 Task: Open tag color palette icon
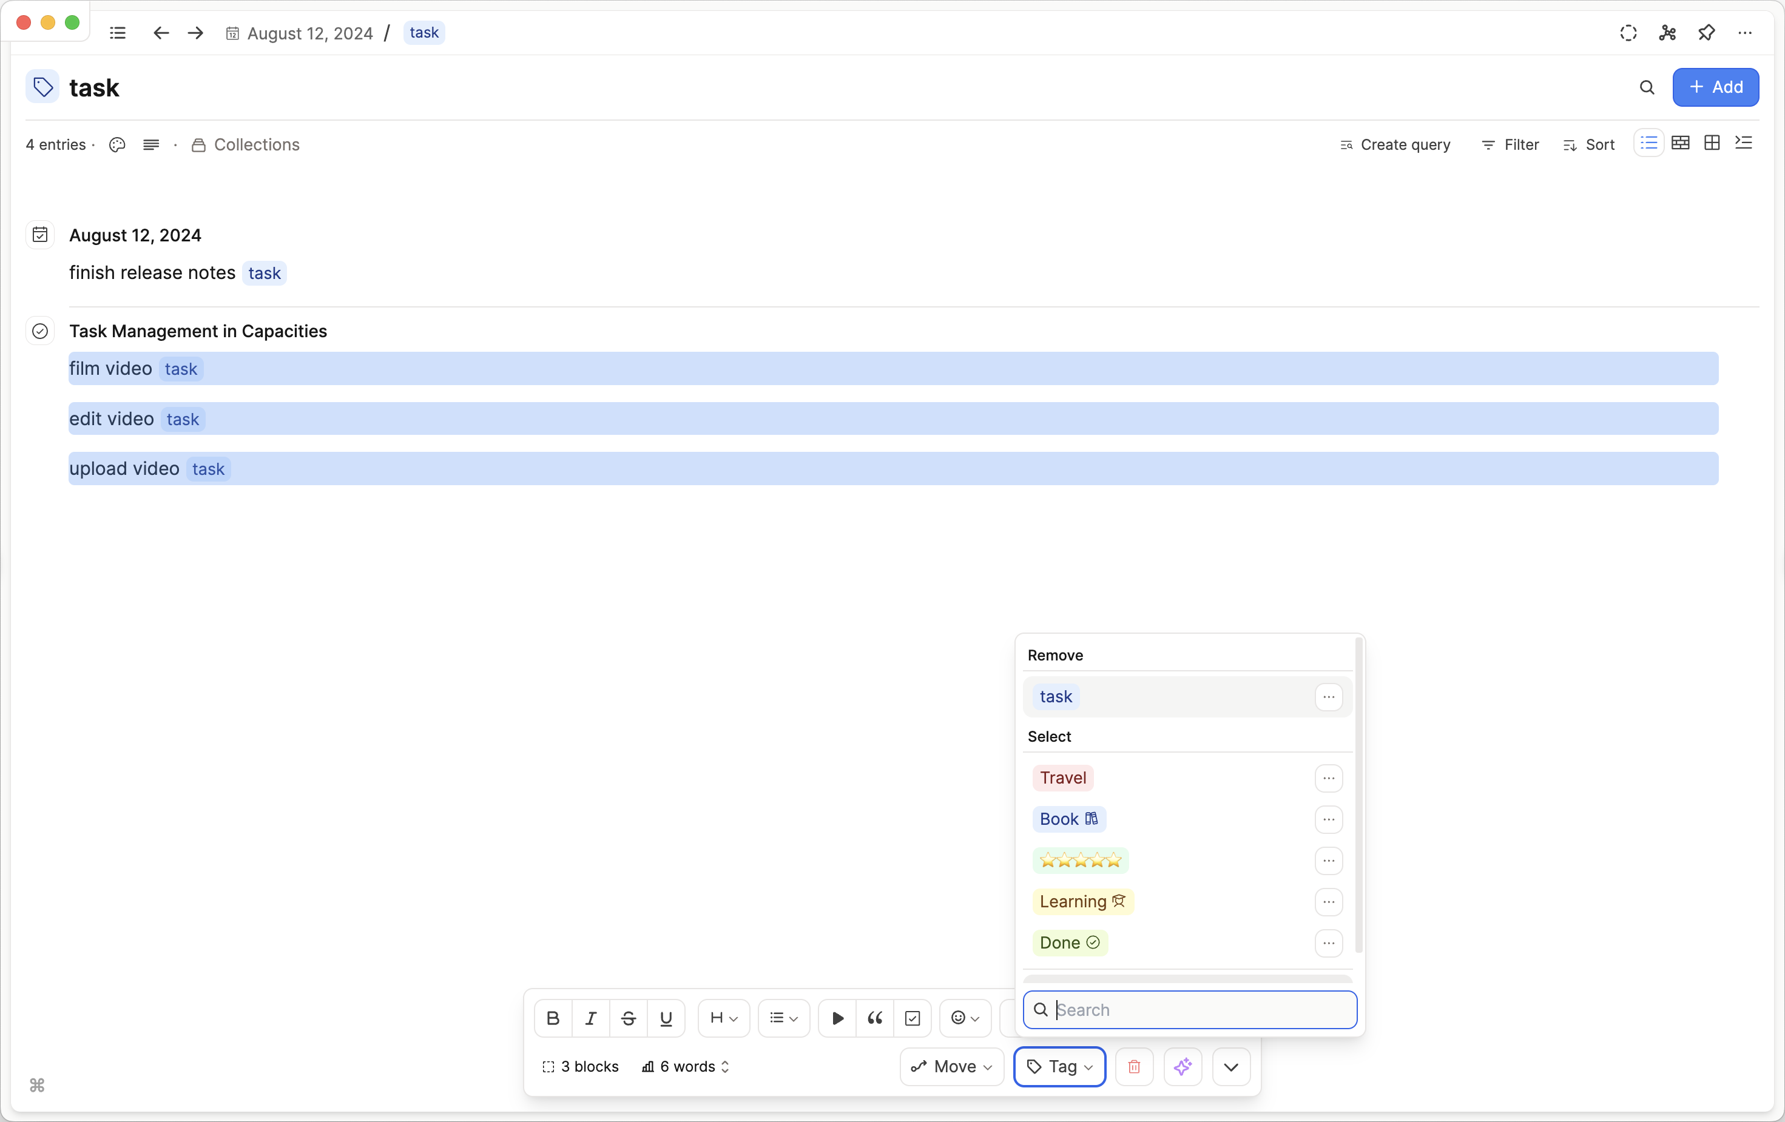coord(117,144)
